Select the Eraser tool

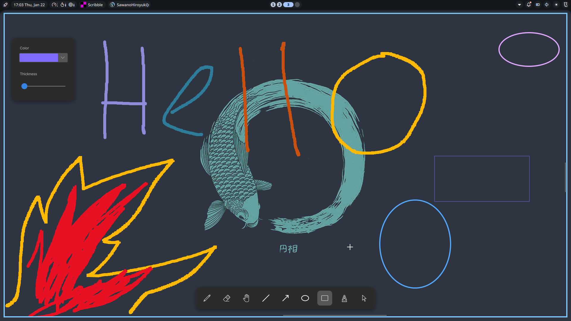click(x=227, y=298)
